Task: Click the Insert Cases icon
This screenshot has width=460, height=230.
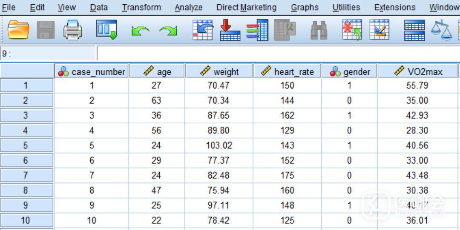Action: 352,30
